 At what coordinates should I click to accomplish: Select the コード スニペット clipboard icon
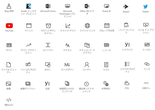pos(126,25)
